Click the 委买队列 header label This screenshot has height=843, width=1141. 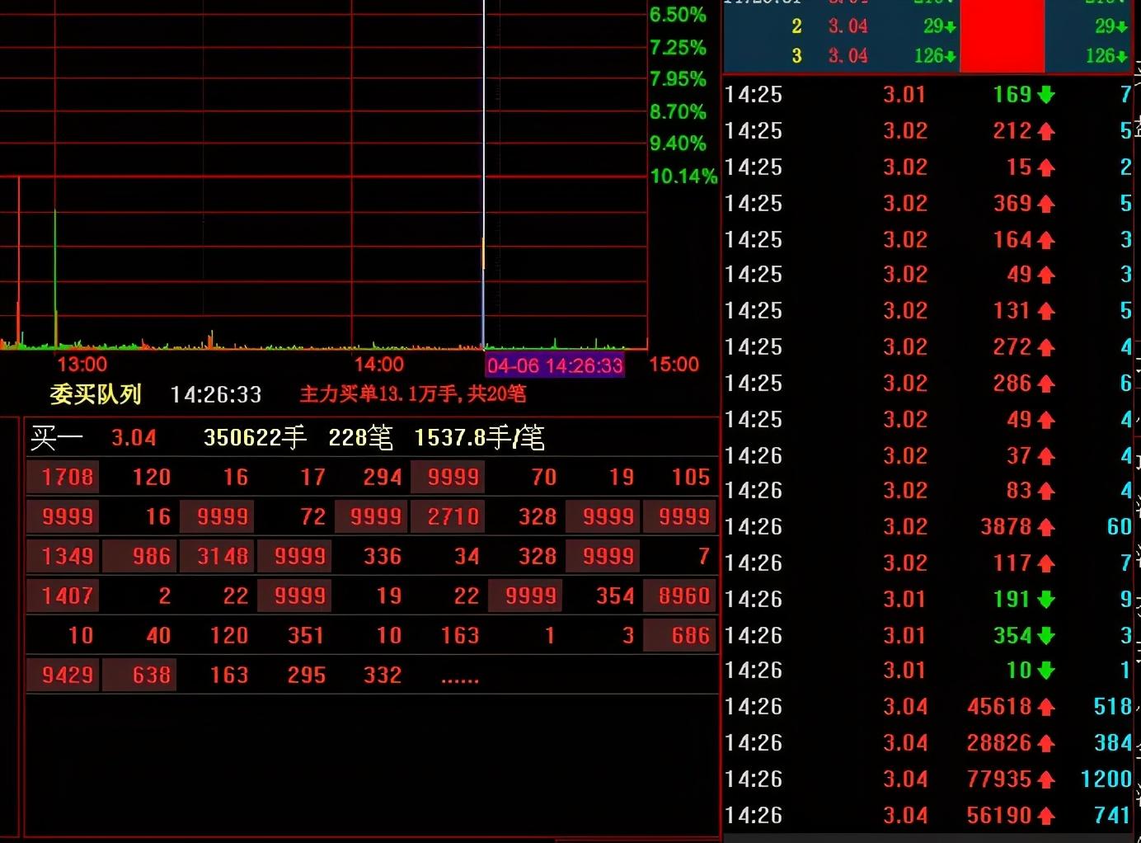(x=96, y=394)
